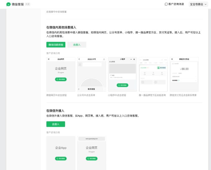Click the ¥88.00 amount in payment preview
The width and height of the screenshot is (211, 170).
pos(184,69)
